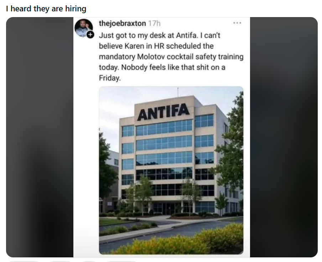The height and width of the screenshot is (262, 322).
Task: Select the 'I heard they are hiring' text
Action: pos(46,9)
